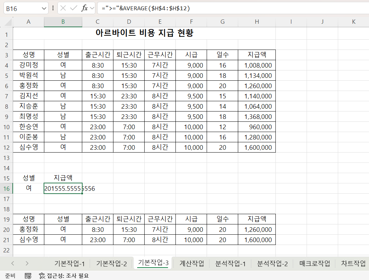The width and height of the screenshot is (369, 280).
Task: Click cell B16 showing 201555.5555
Action: click(x=63, y=188)
